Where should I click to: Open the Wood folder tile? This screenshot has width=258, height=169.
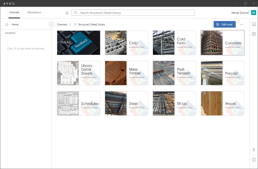(222, 103)
